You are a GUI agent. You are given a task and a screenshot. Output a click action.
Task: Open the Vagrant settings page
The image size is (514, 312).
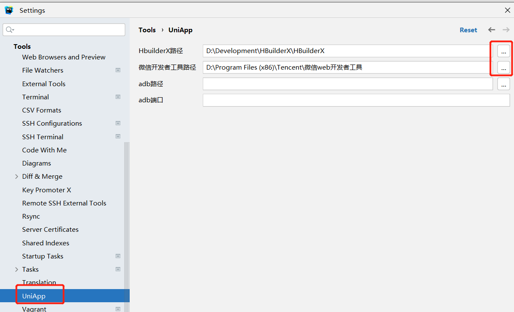pos(34,309)
